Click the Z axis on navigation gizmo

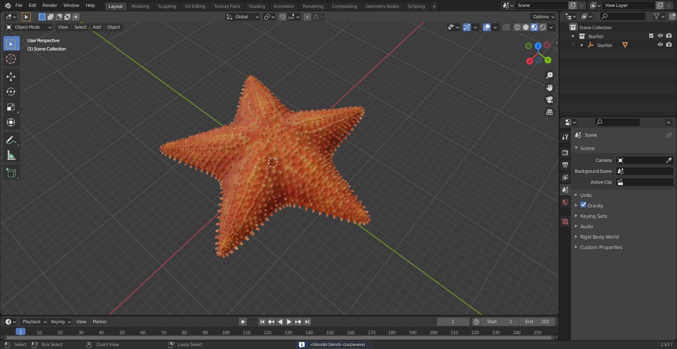[538, 46]
